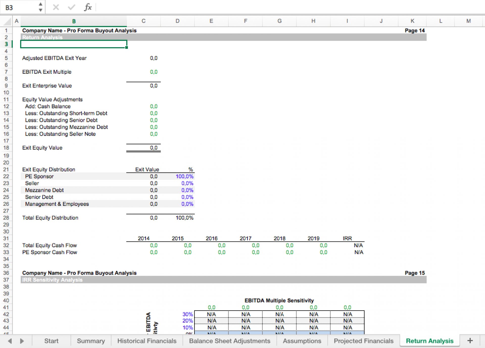The width and height of the screenshot is (485, 348).
Task: Click the 'EBITDA Exit Multiple' label cell
Action: pyautogui.click(x=47, y=72)
